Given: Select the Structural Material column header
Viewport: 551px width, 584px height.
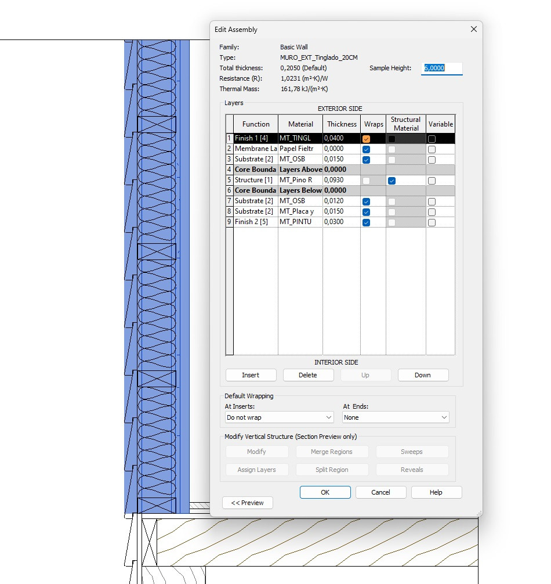Looking at the screenshot, I should point(406,124).
